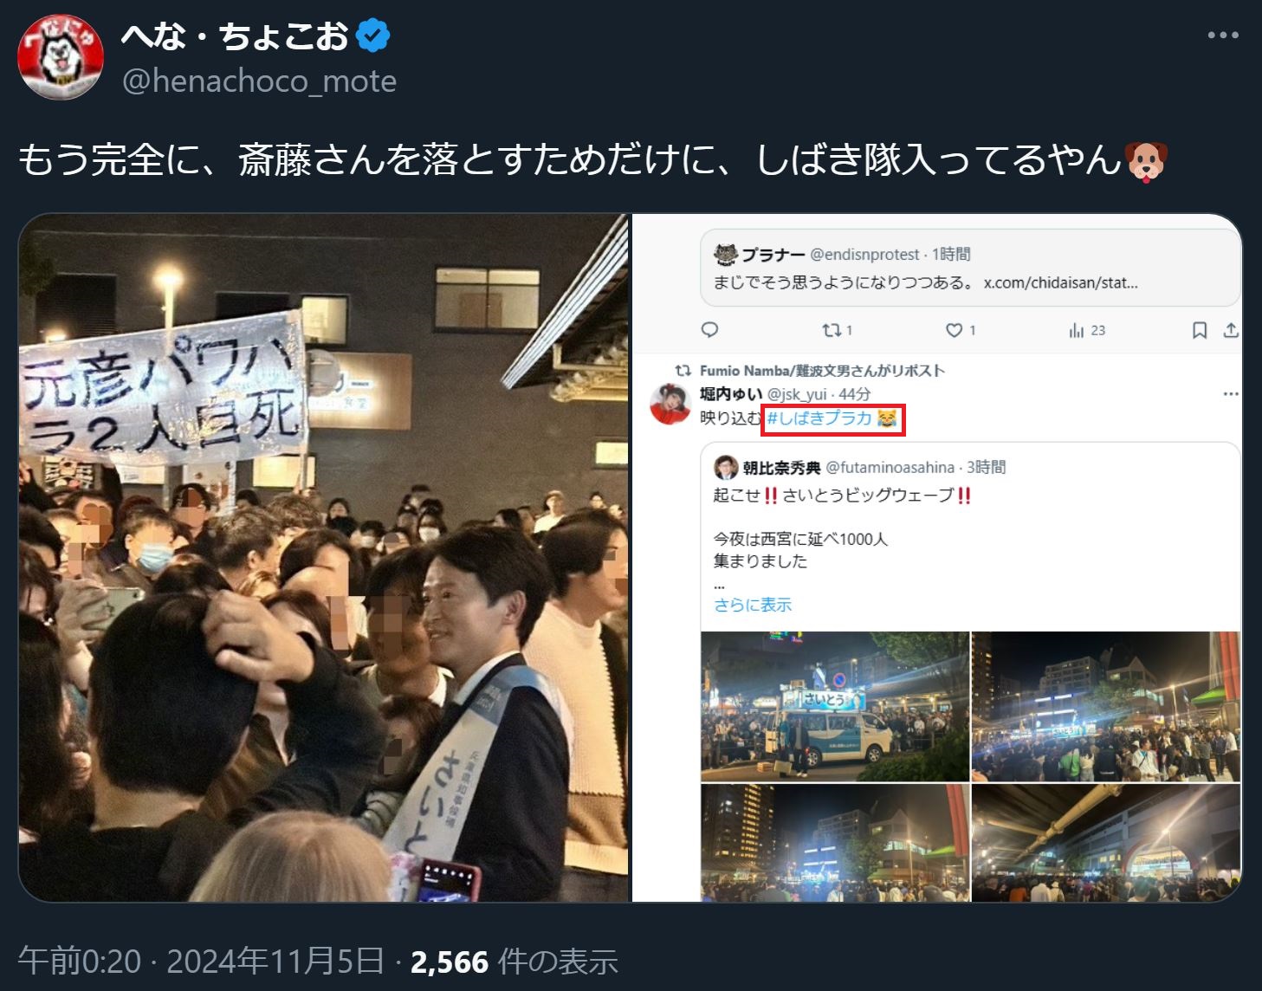Click the blue verified badge
The image size is (1262, 991).
(x=374, y=36)
